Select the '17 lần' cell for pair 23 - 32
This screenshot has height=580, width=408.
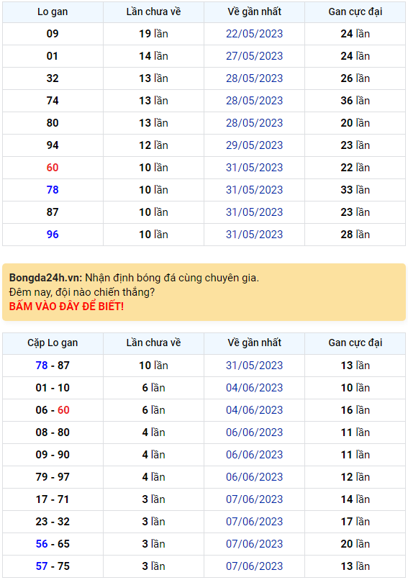tap(355, 522)
